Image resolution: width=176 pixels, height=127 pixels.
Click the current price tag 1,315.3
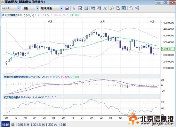(168, 49)
